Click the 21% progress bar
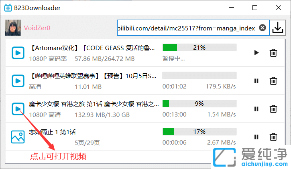Viewport: 291px width, 169px height. [x=199, y=47]
